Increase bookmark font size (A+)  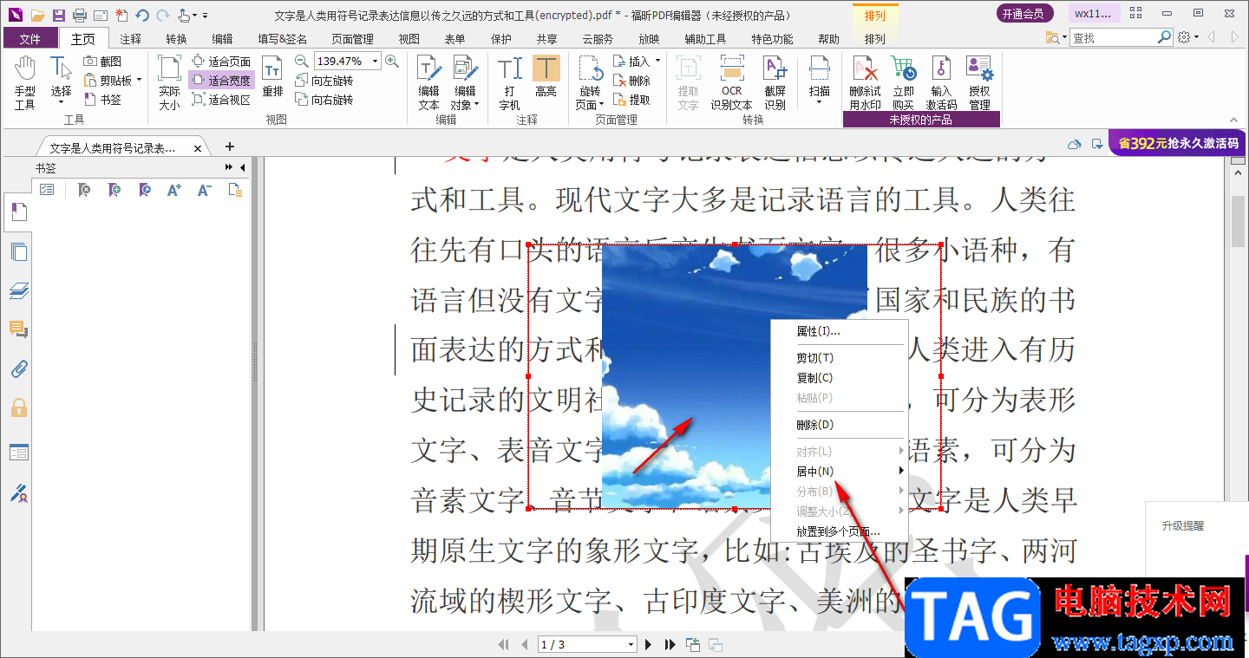point(173,190)
